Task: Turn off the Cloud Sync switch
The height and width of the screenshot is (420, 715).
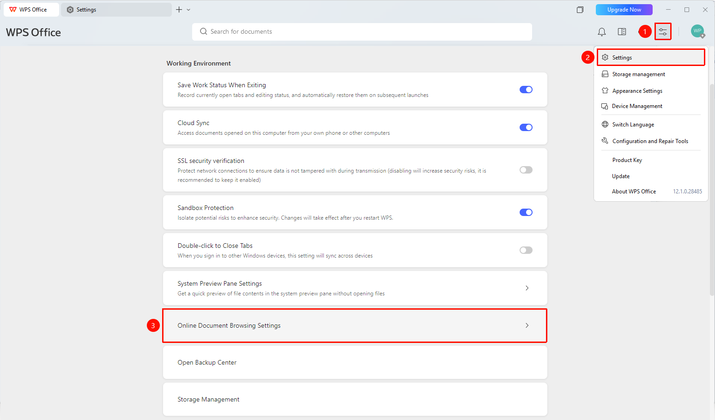Action: pyautogui.click(x=526, y=127)
